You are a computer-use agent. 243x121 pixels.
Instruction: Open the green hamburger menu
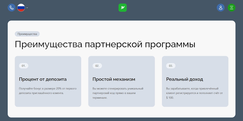point(231,8)
